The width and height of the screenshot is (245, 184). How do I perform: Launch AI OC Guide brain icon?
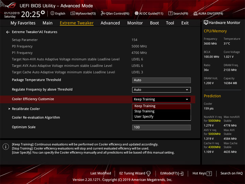pos(136,13)
